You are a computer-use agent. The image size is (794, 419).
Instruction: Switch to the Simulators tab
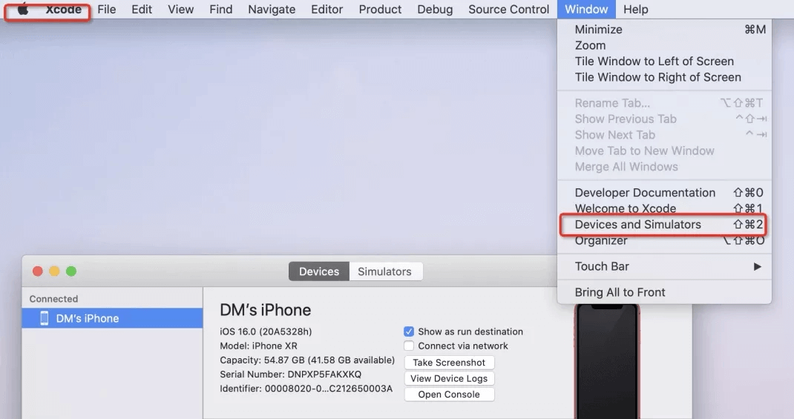(384, 271)
